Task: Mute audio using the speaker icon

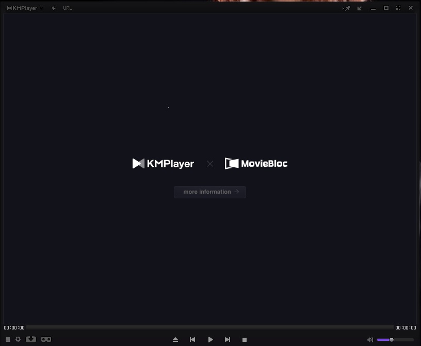Action: tap(370, 340)
